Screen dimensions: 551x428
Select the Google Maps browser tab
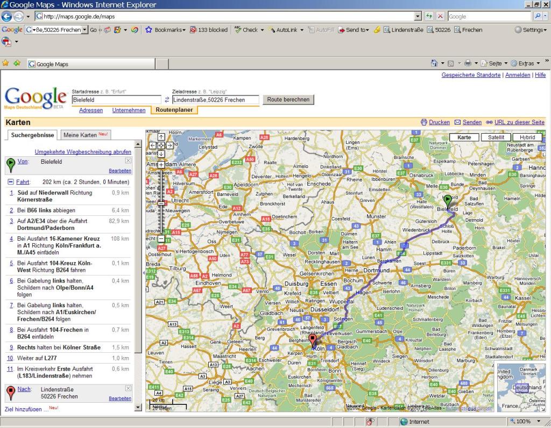coord(90,64)
